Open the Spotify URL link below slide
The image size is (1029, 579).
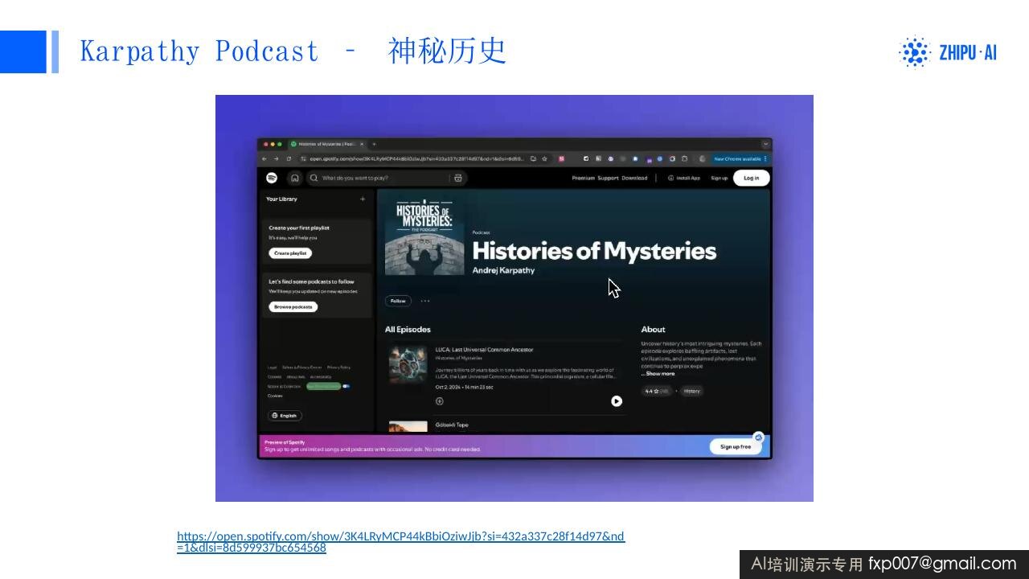[400, 542]
